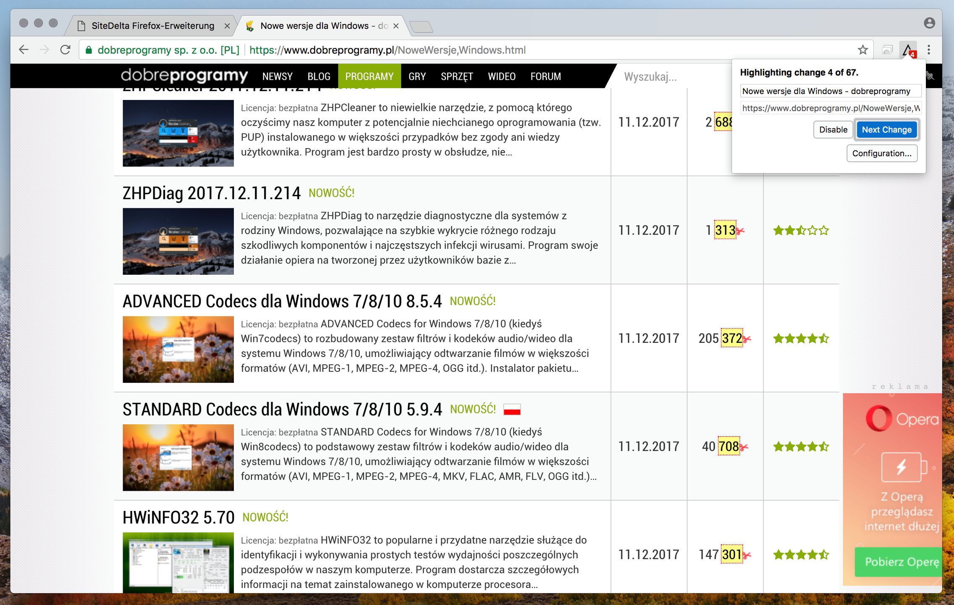954x605 pixels.
Task: Open the FORUM navigation item
Action: (x=545, y=76)
